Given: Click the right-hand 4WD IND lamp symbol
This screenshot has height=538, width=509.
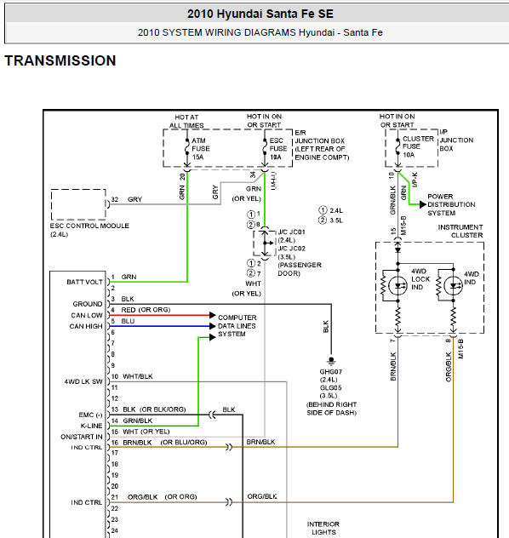Looking at the screenshot, I should coord(453,285).
